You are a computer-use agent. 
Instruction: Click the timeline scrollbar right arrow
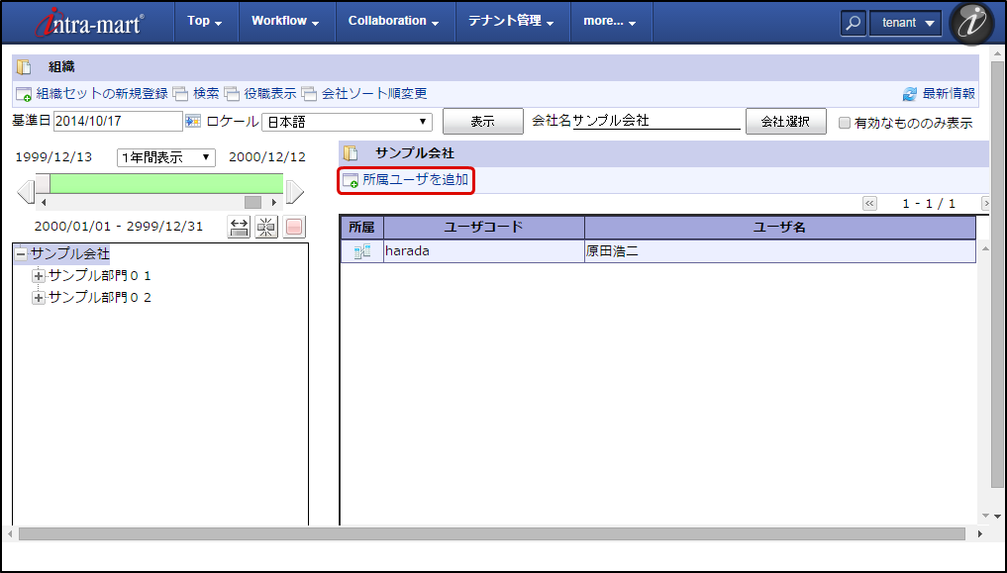pyautogui.click(x=274, y=202)
